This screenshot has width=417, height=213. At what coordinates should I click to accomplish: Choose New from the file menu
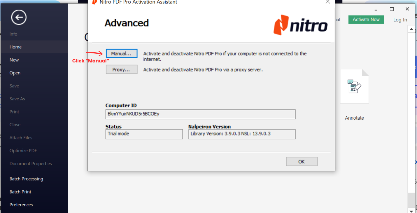click(14, 60)
